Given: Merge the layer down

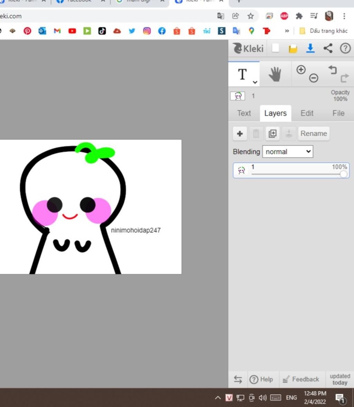Looking at the screenshot, I should point(289,134).
